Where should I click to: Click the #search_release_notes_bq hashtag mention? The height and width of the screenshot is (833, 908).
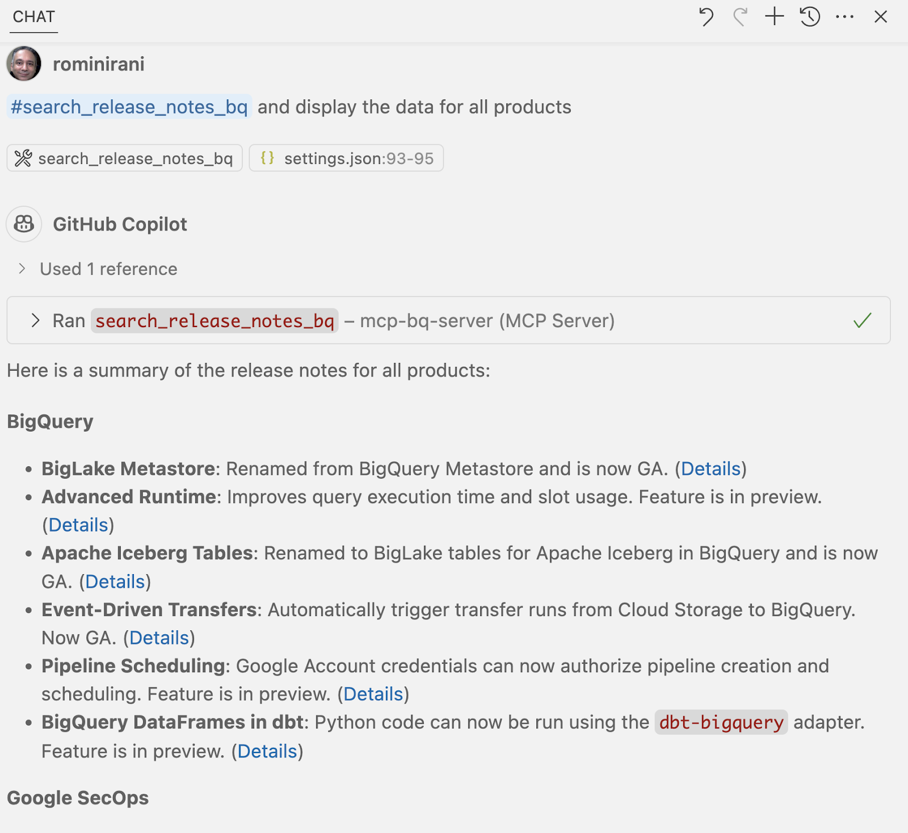129,107
